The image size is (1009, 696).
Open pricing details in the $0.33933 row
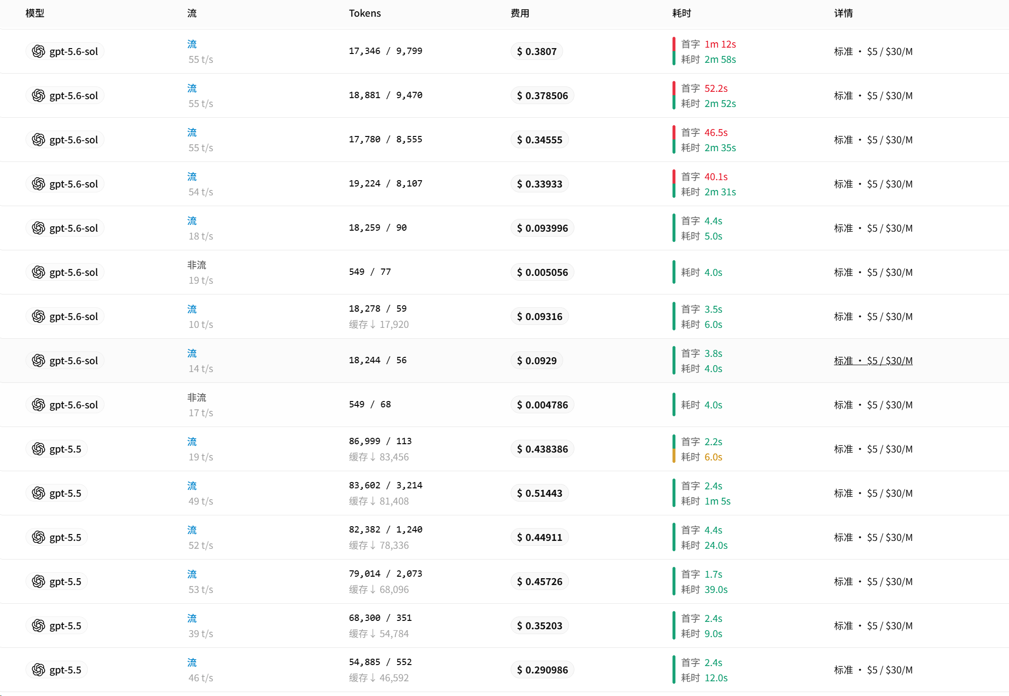point(873,184)
